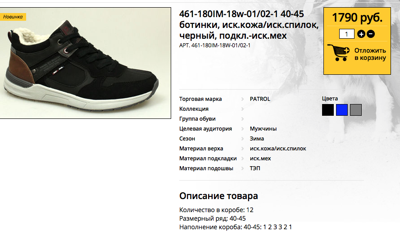The width and height of the screenshot is (400, 245).
Task: Click the 1790 руб. price label
Action: click(x=357, y=18)
